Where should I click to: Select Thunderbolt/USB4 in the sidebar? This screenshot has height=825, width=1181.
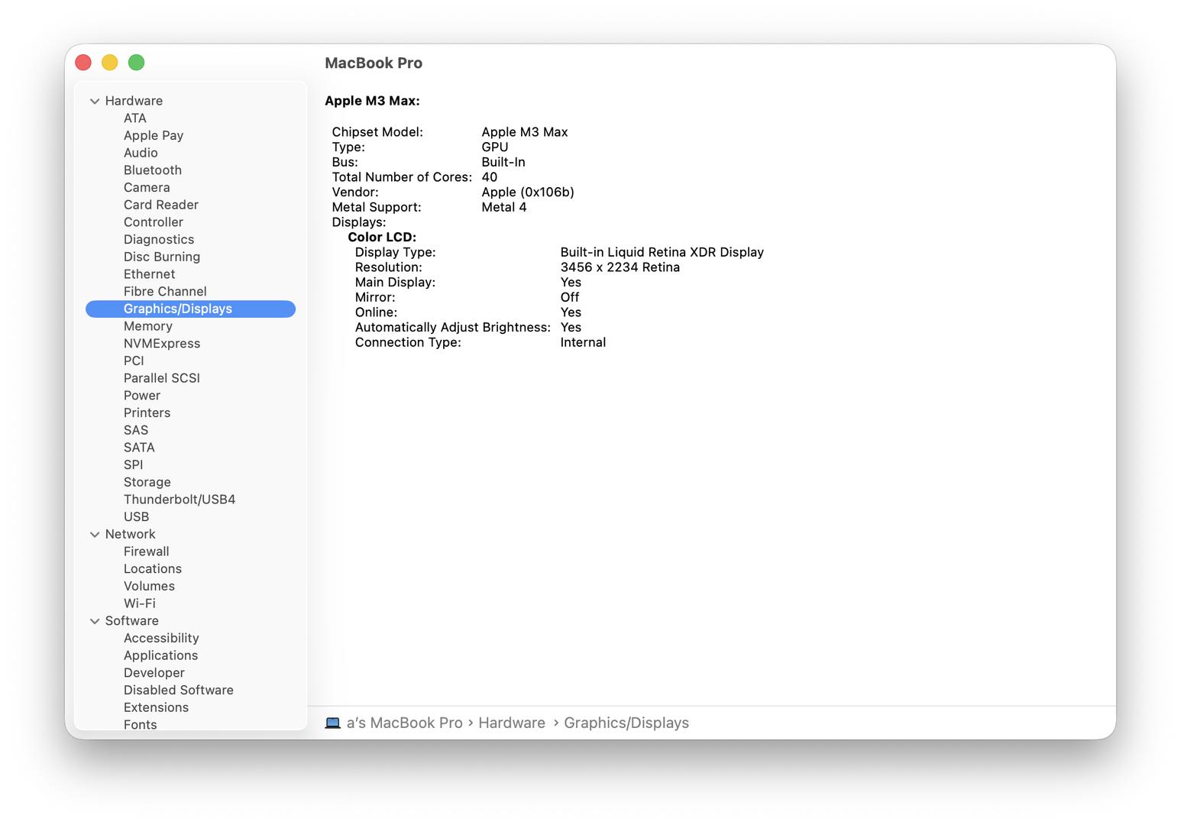[179, 500]
